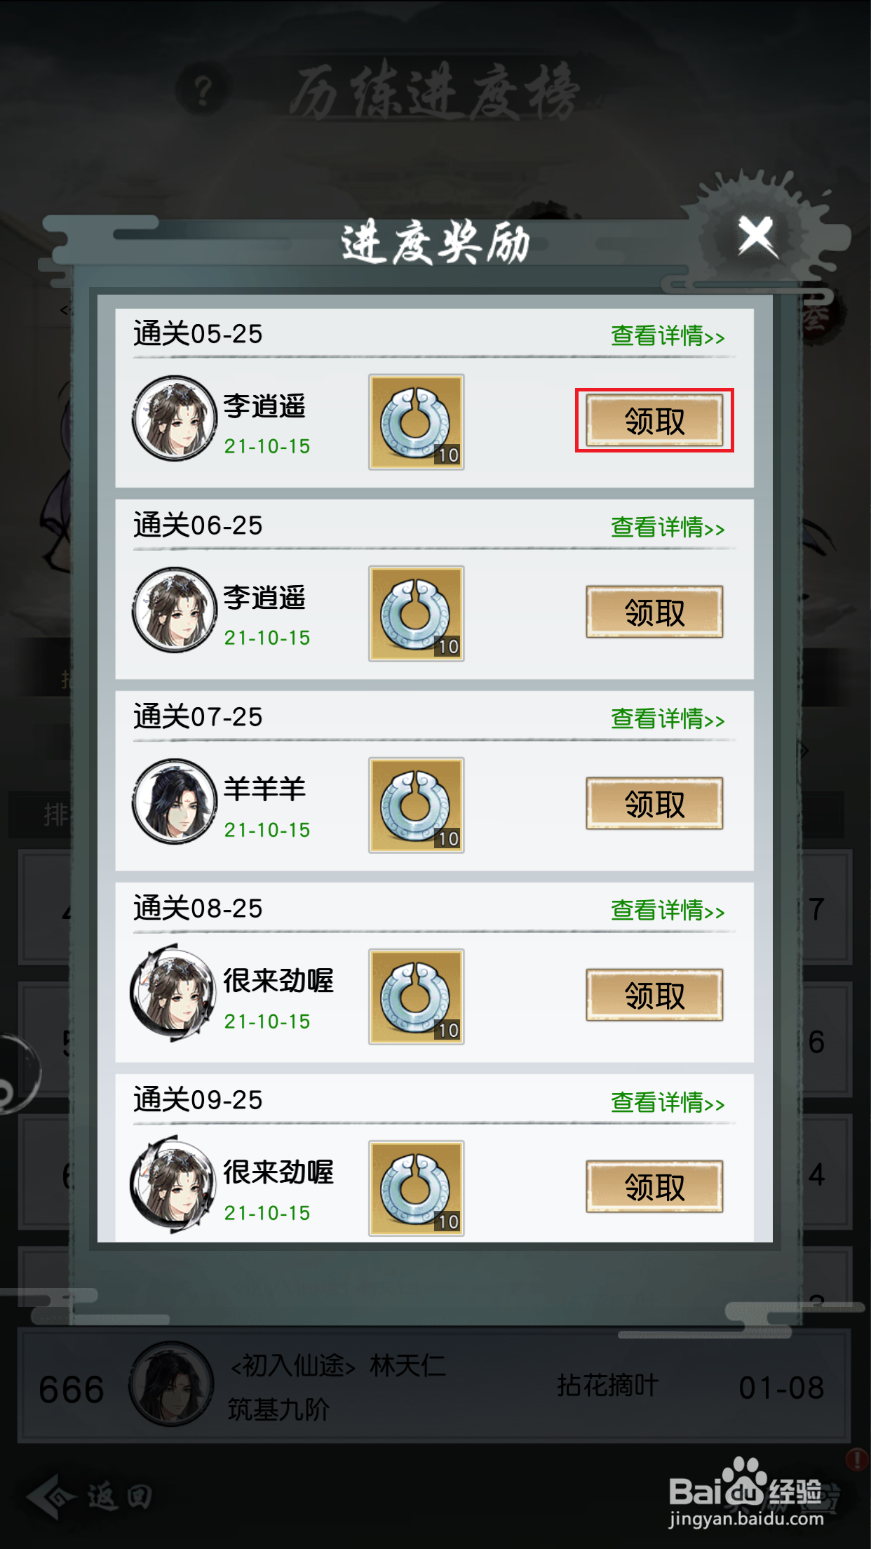Open 查看详情 link for 通关07-25
This screenshot has width=871, height=1549.
coord(668,719)
